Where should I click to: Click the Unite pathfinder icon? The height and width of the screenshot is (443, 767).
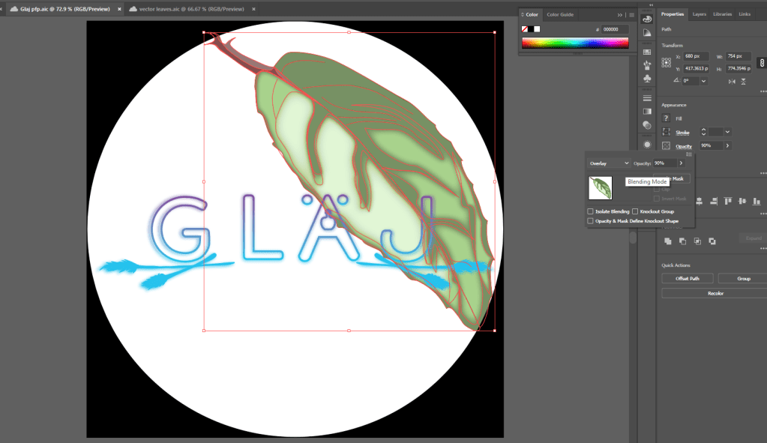(667, 241)
